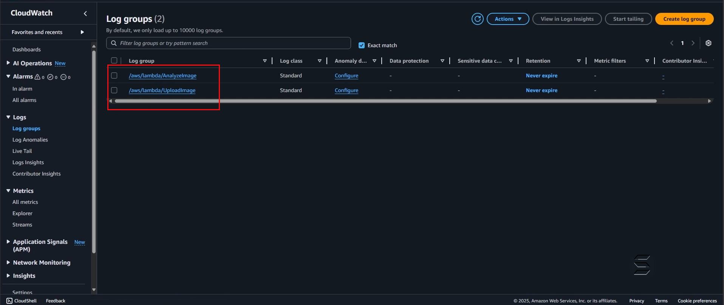Expand the Insights section
724x305 pixels.
pyautogui.click(x=8, y=276)
